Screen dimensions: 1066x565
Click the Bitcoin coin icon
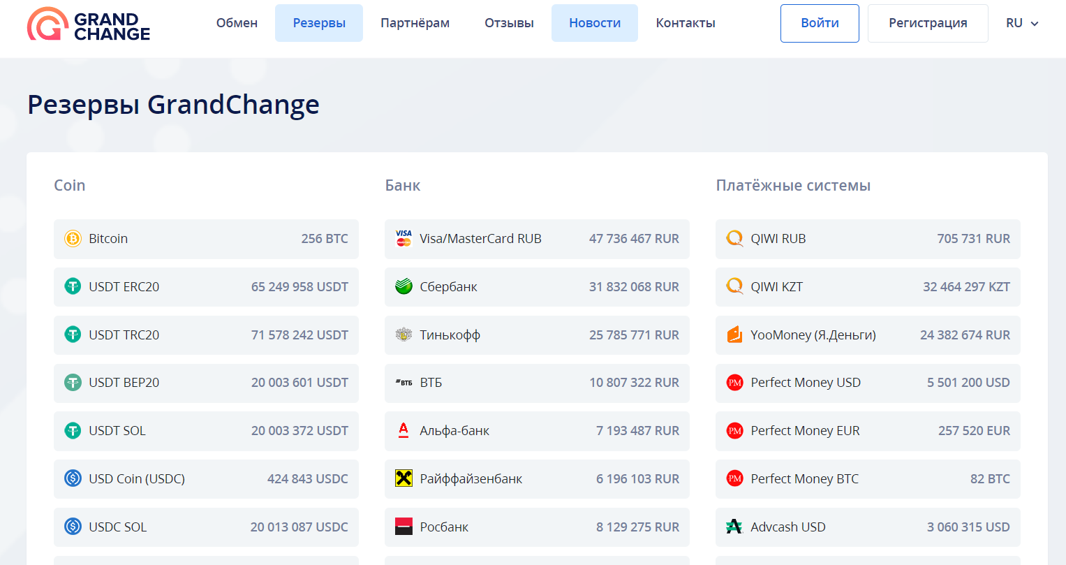point(73,239)
